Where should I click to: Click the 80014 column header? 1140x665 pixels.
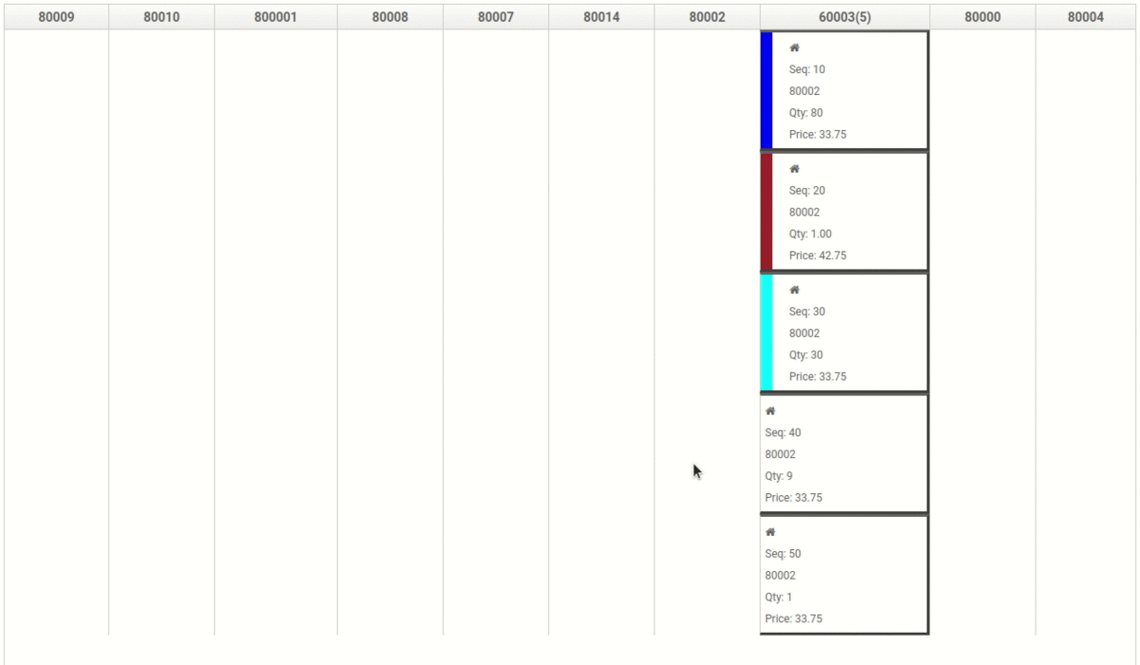point(601,17)
